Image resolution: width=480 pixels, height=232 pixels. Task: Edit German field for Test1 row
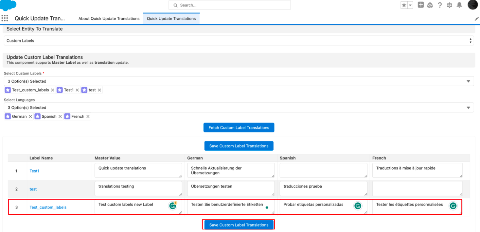pos(231,171)
